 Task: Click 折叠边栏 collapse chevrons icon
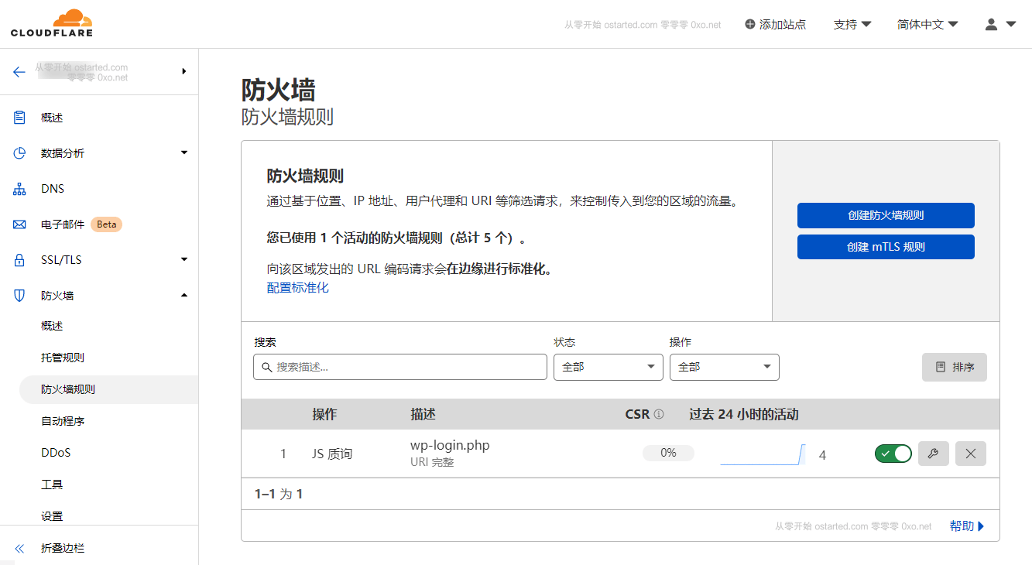(20, 548)
